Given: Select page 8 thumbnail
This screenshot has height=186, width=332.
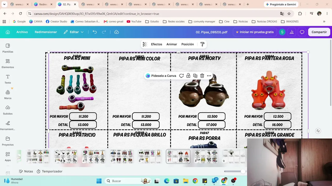Looking at the screenshot, I should (206, 157).
